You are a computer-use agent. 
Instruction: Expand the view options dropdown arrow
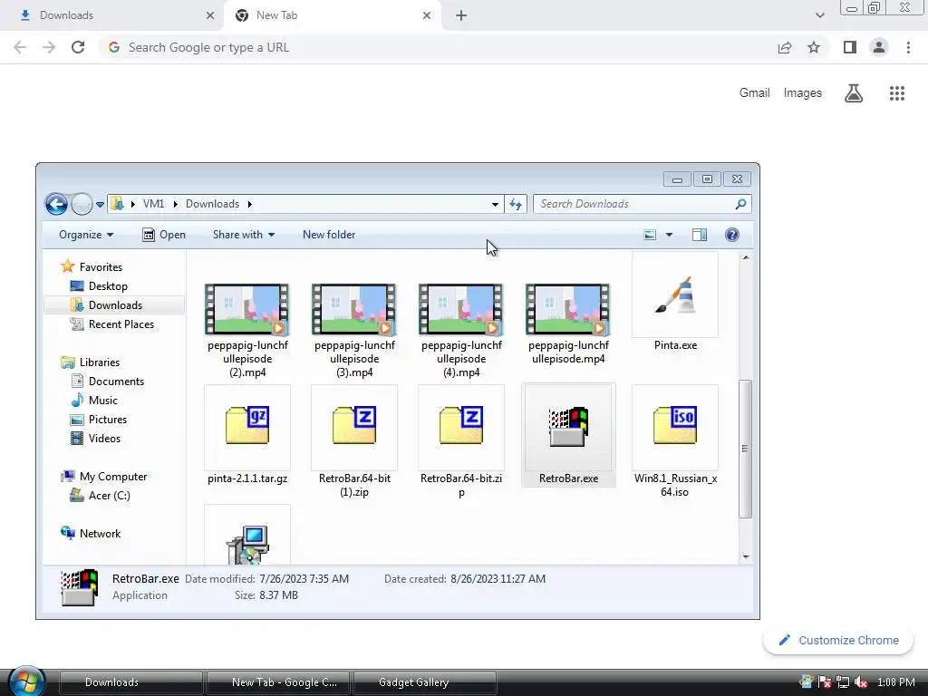click(x=670, y=235)
